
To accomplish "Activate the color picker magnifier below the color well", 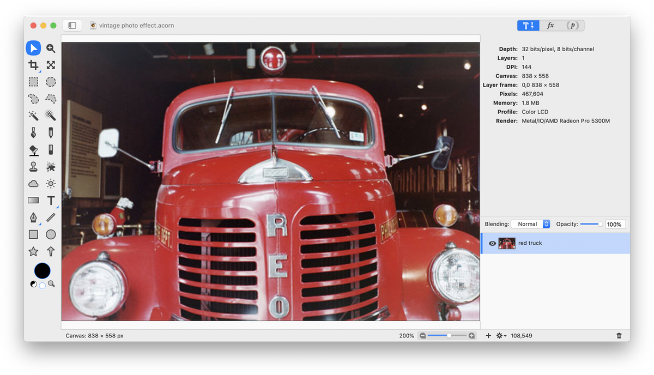I will coord(51,284).
